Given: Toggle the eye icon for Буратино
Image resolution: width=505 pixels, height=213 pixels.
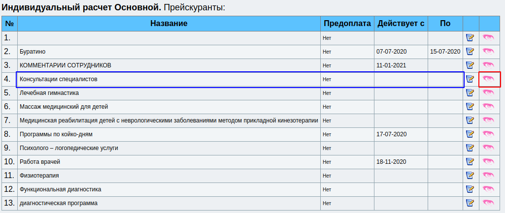Looking at the screenshot, I should click(x=488, y=51).
